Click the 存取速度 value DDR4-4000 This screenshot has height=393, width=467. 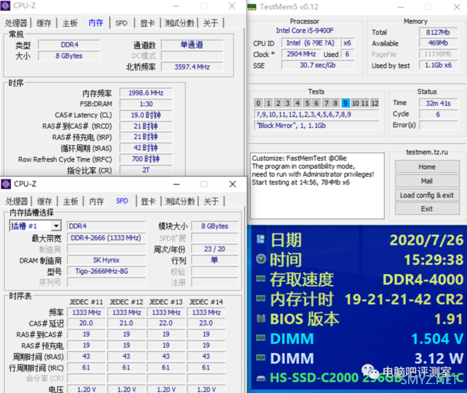coord(423,279)
